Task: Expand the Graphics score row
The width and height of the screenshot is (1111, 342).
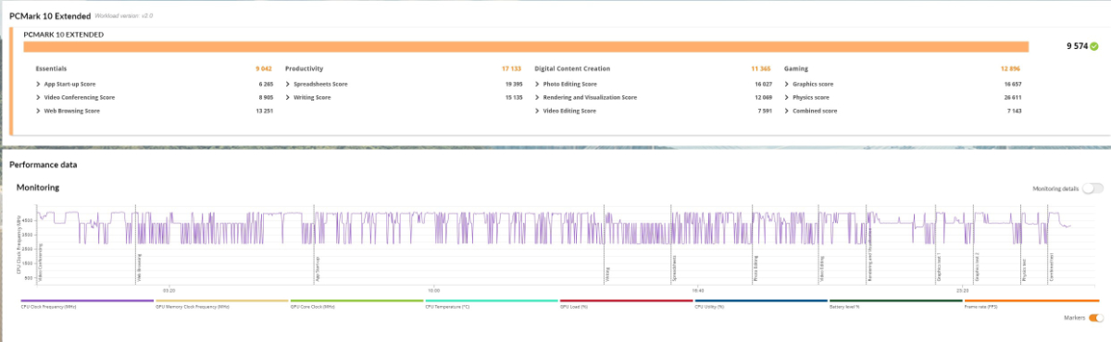Action: [787, 83]
